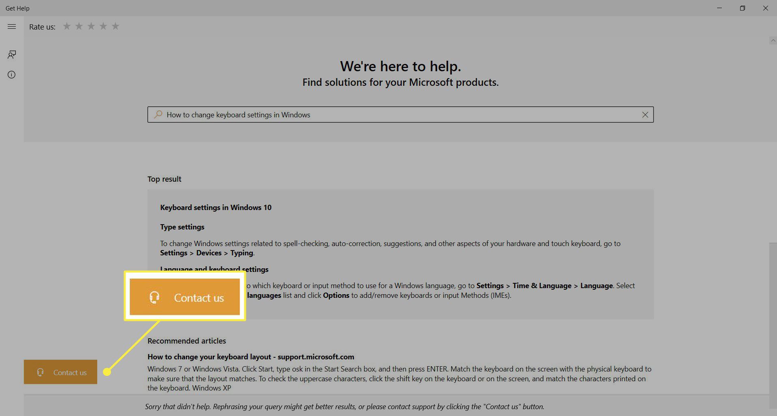Open the keyboard layout support.microsoft.com article
This screenshot has height=416, width=777.
tap(250, 357)
